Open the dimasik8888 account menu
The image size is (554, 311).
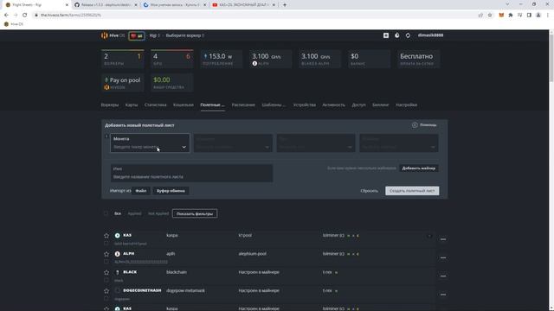tap(430, 35)
